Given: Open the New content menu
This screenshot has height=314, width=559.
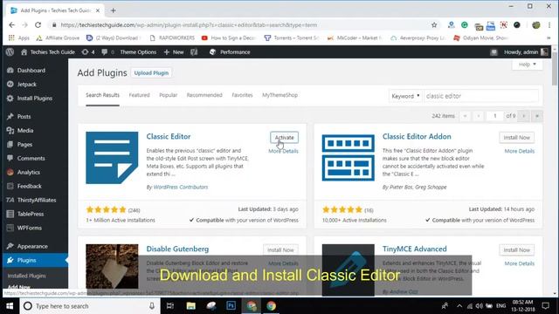Looking at the screenshot, I should point(174,52).
